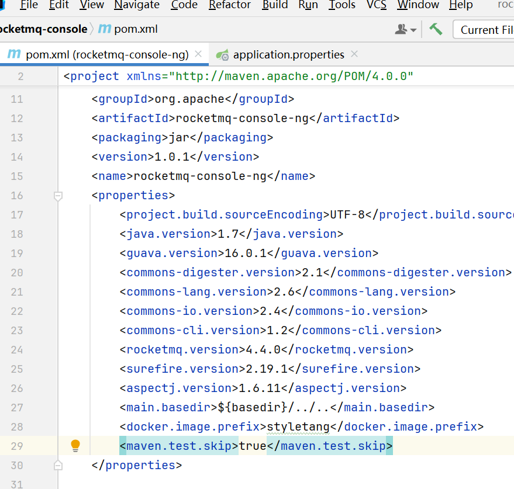Image resolution: width=514 pixels, height=489 pixels.
Task: Open the View menu
Action: click(92, 5)
